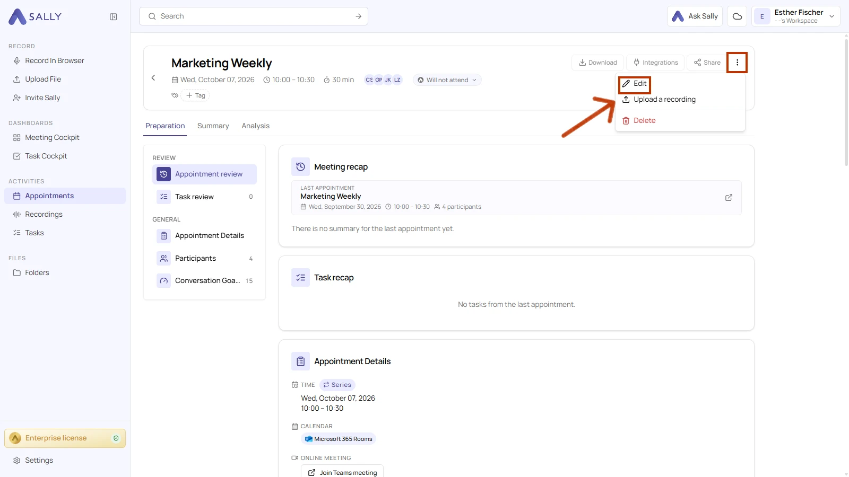Open the Integrations button
The height and width of the screenshot is (477, 849).
(656, 63)
